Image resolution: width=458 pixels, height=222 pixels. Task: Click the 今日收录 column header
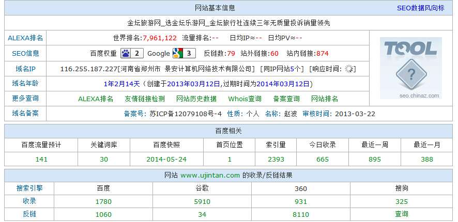pos(323,145)
